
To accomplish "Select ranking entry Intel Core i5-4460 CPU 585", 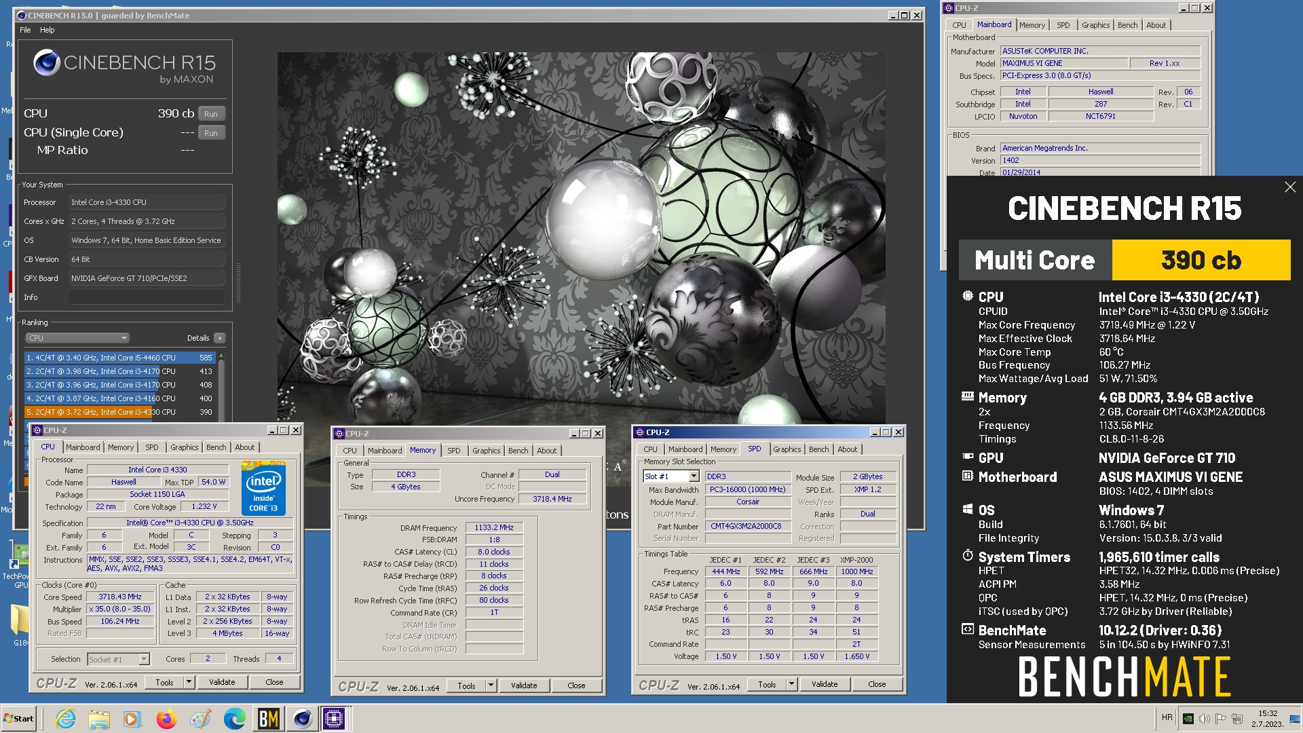I will [119, 358].
